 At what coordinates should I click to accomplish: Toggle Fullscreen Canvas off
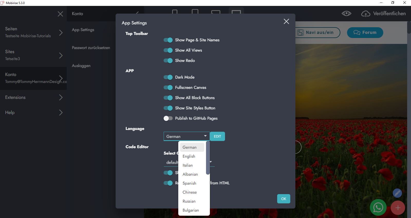point(168,88)
